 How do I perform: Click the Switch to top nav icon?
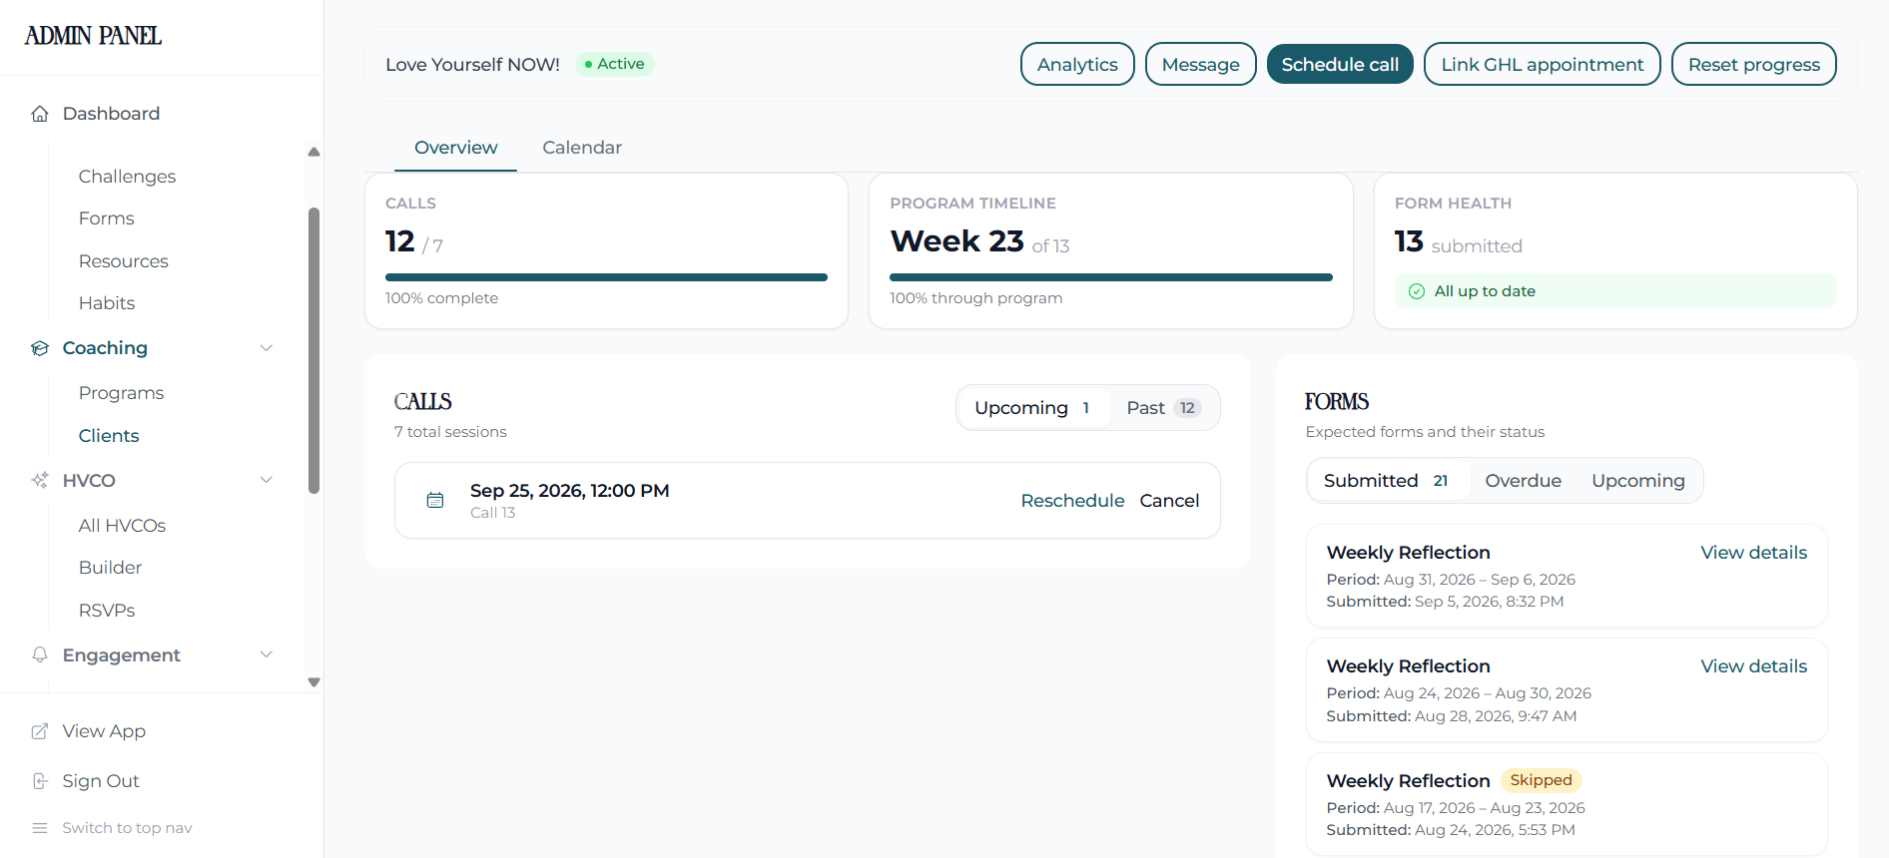point(40,828)
